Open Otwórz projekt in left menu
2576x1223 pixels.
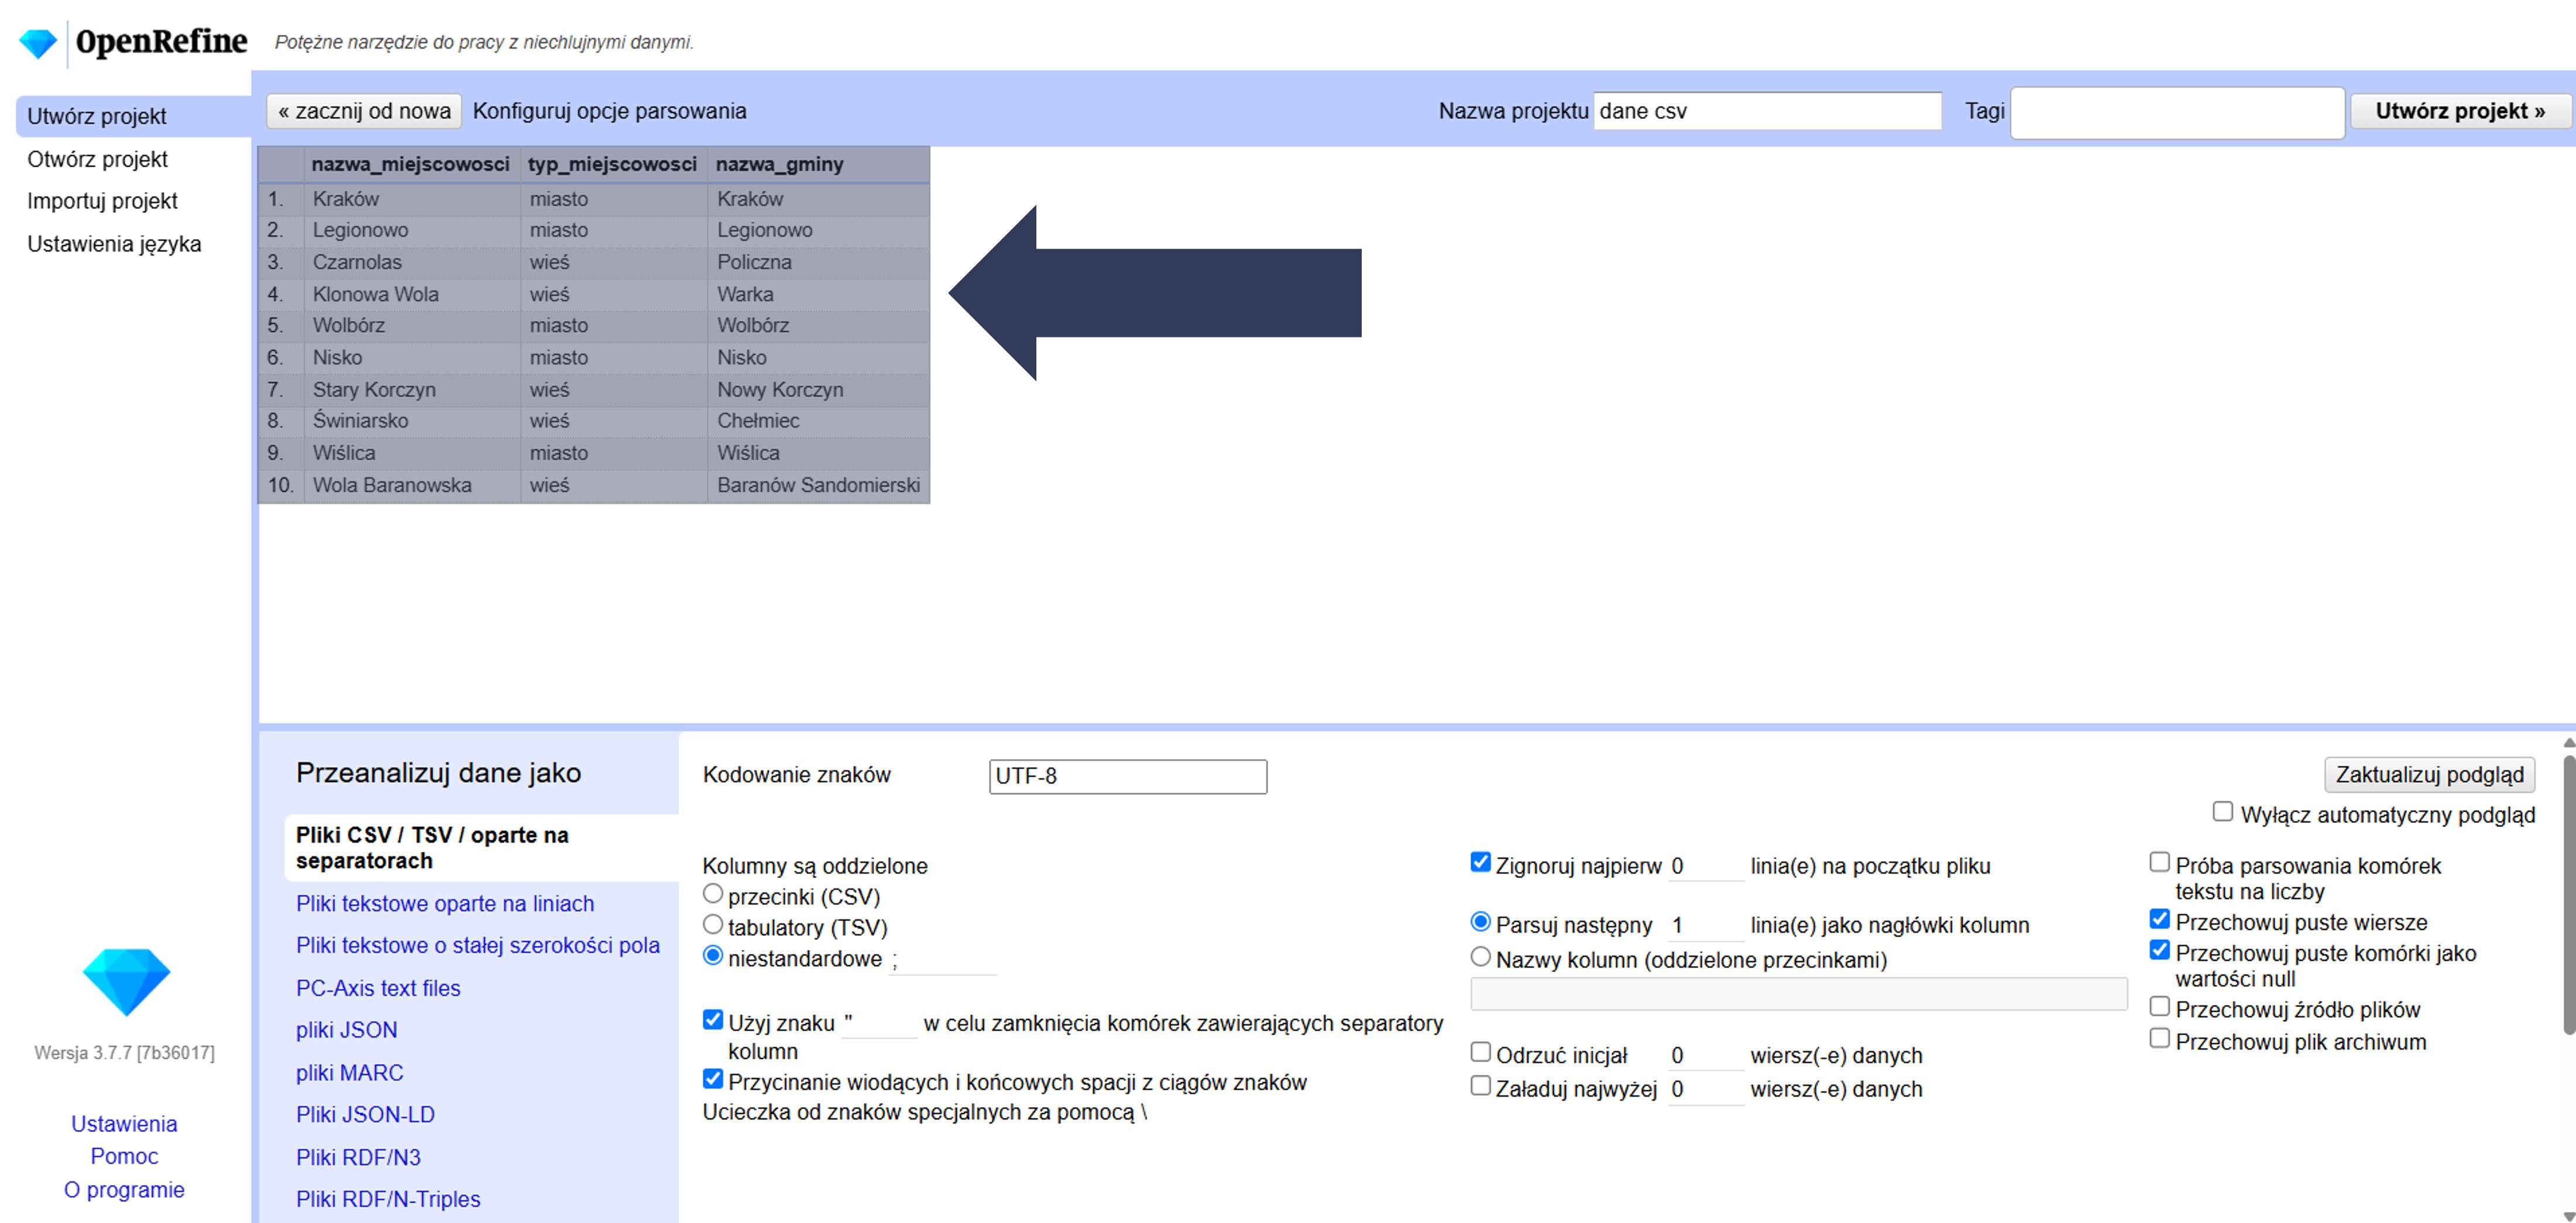(x=97, y=159)
